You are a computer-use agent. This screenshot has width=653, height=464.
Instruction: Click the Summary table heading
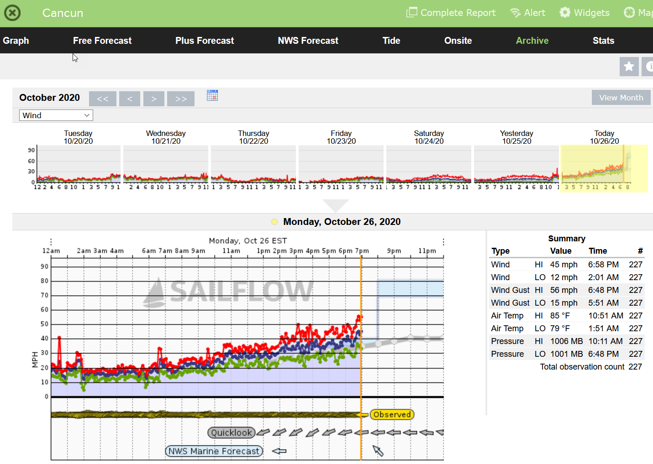point(567,239)
